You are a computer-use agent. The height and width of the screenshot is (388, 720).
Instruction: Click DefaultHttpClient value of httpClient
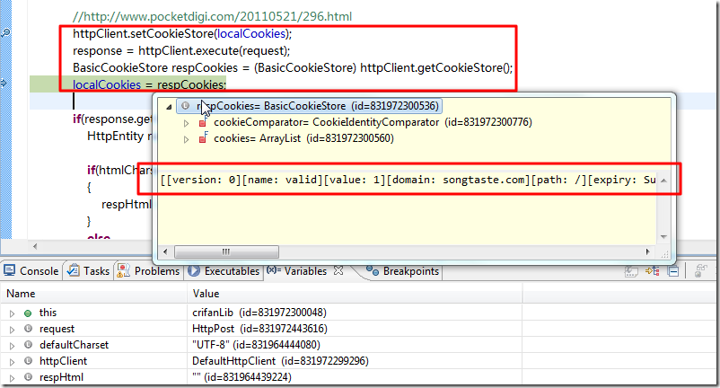tap(280, 361)
